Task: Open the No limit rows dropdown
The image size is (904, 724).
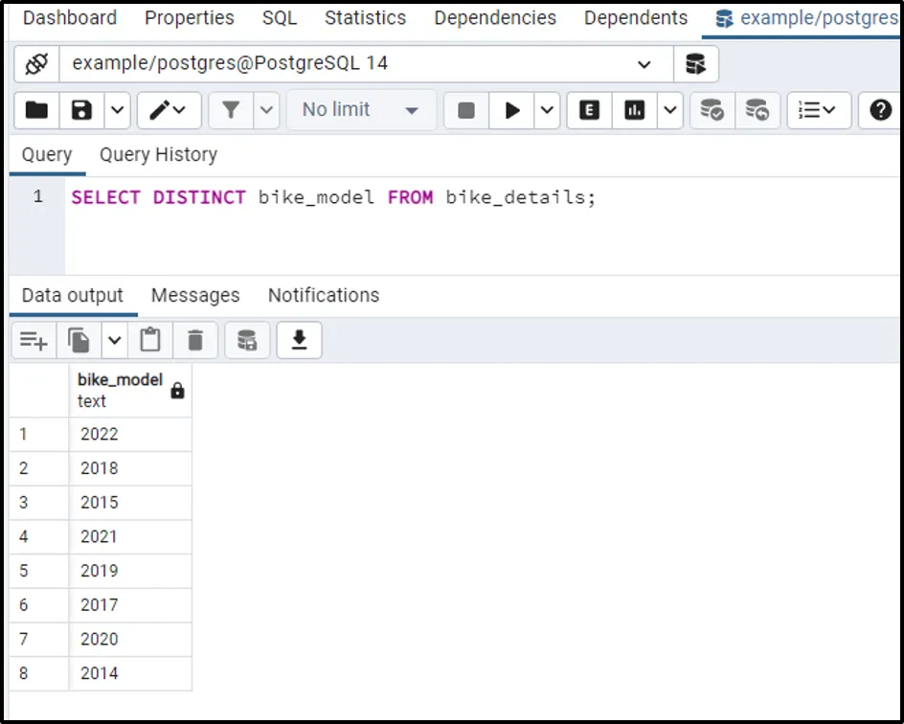Action: pyautogui.click(x=361, y=110)
